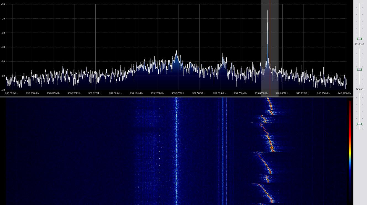This screenshot has height=205, width=367.
Task: Click the -40 dB scale label
Action: coord(3,47)
